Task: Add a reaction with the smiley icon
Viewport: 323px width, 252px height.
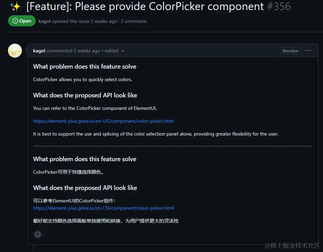Action: [38, 234]
